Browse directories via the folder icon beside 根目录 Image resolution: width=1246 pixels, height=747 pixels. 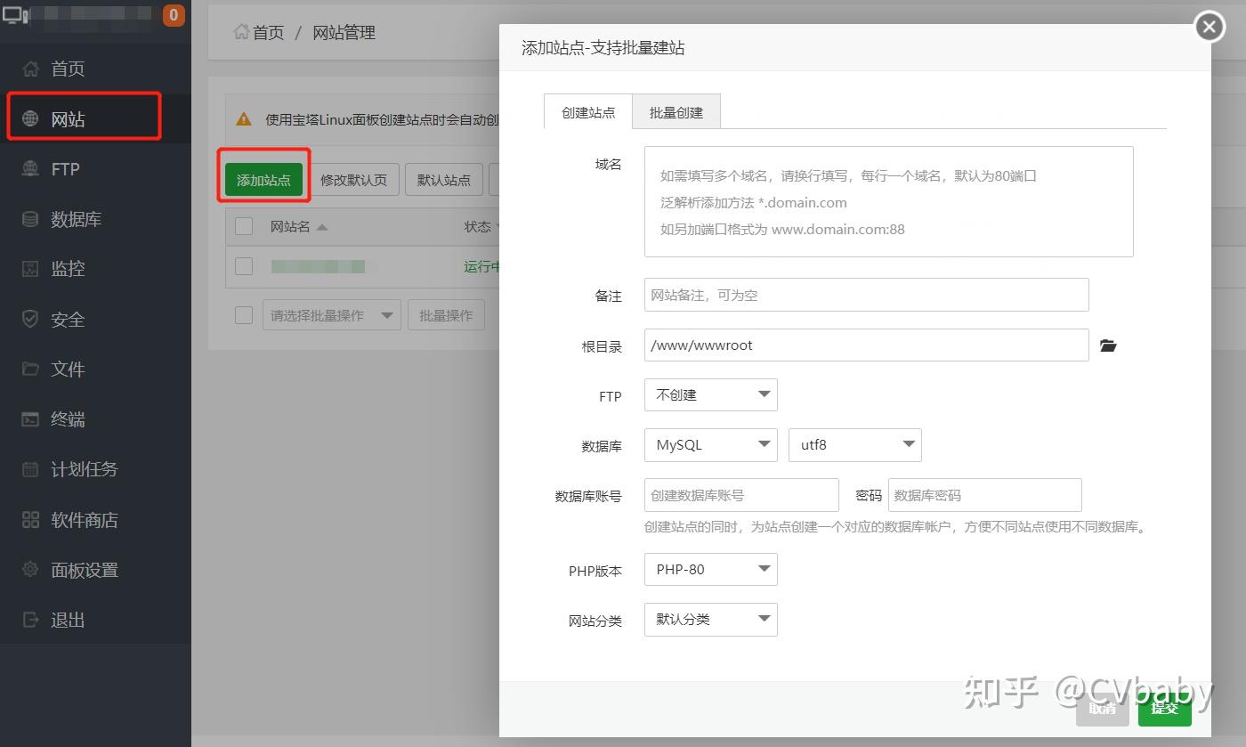coord(1108,345)
